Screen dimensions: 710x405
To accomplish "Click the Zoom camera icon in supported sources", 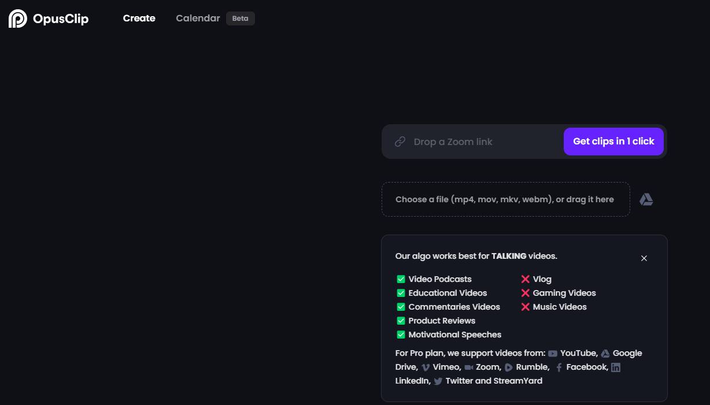I will (x=469, y=367).
